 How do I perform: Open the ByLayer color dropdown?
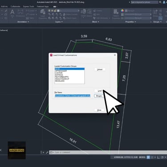tap(138, 11)
